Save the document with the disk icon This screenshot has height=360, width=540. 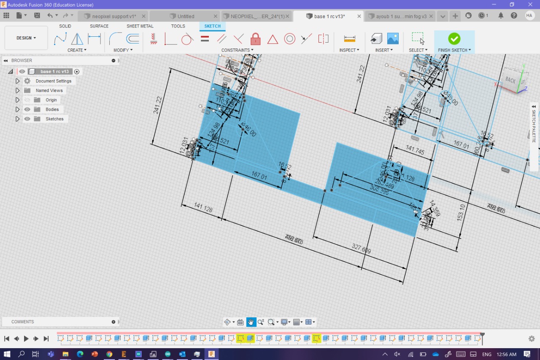[x=37, y=16]
